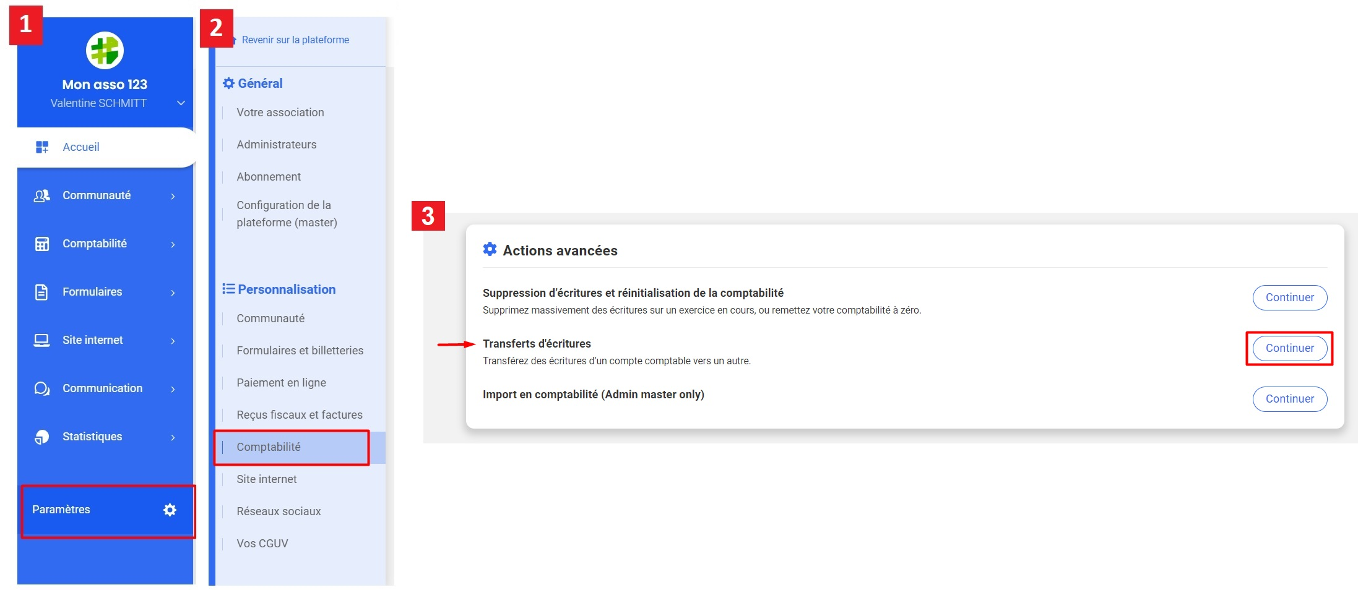Viewport: 1358px width, 590px height.
Task: Click Continuer for Transferts d'écritures
Action: [1289, 348]
